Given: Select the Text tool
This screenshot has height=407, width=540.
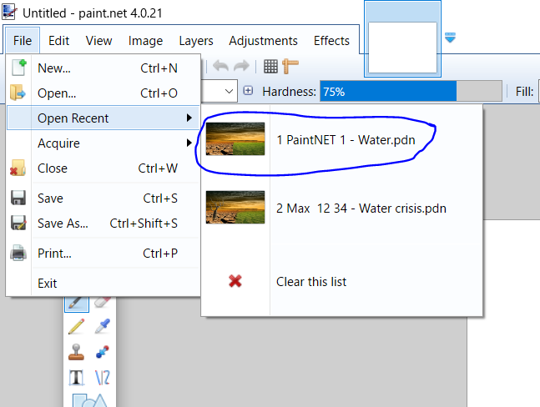Looking at the screenshot, I should tap(77, 378).
